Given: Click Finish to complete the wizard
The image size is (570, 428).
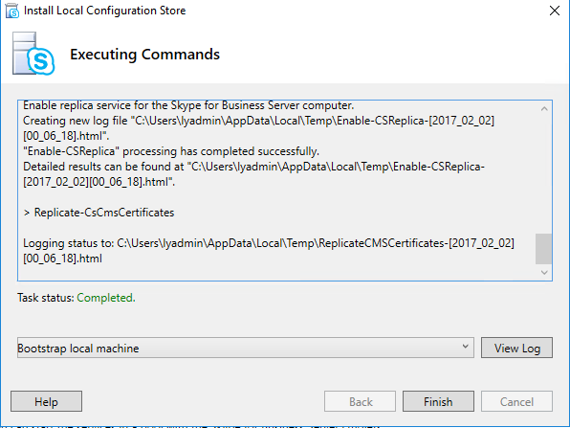Looking at the screenshot, I should pos(438,401).
